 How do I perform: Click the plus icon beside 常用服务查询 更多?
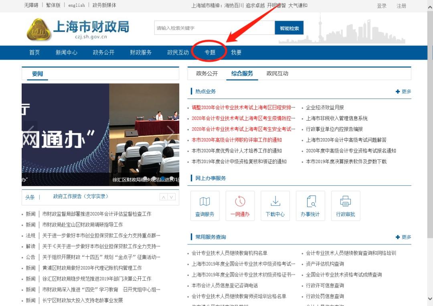(x=397, y=237)
